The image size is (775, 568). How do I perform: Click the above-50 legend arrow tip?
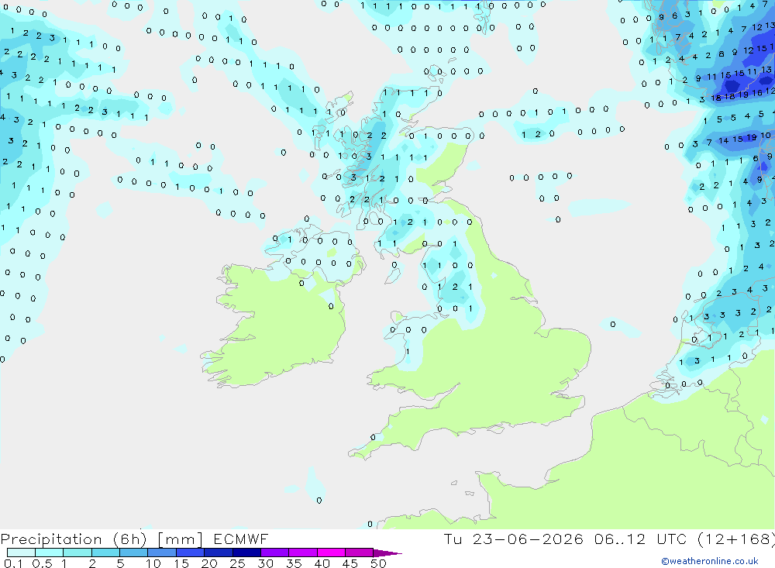[388, 553]
